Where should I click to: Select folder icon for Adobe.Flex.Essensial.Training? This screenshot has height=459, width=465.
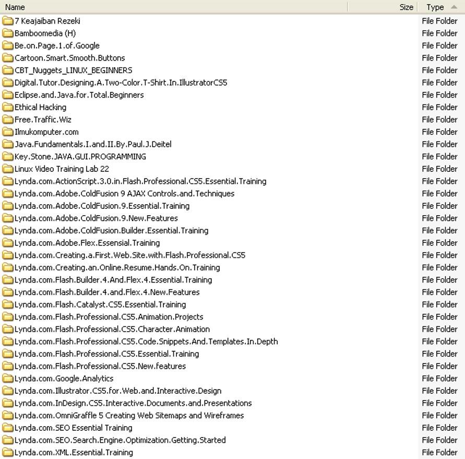pos(8,243)
